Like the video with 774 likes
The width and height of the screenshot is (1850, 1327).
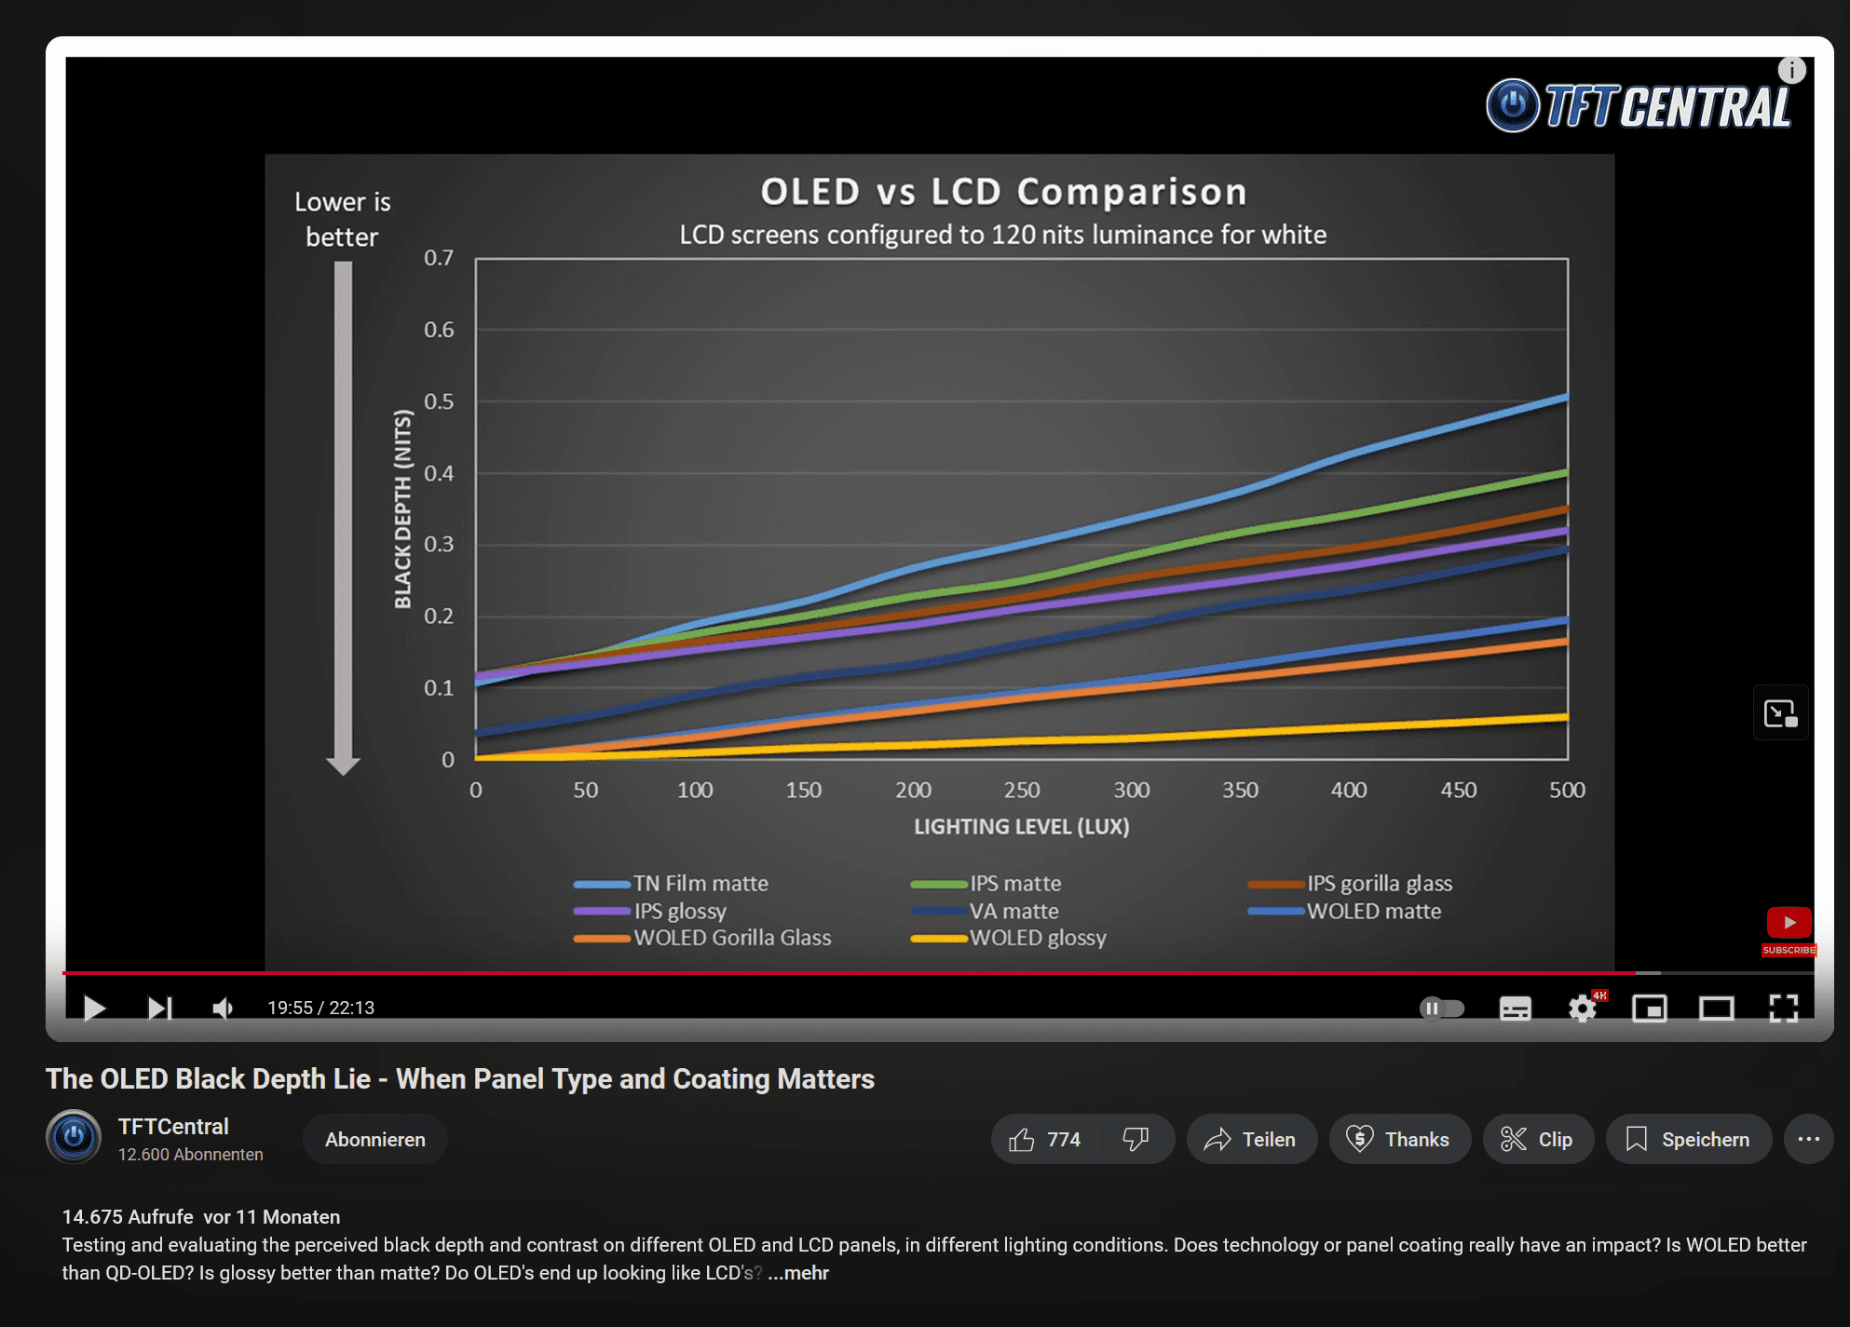pyautogui.click(x=1045, y=1139)
